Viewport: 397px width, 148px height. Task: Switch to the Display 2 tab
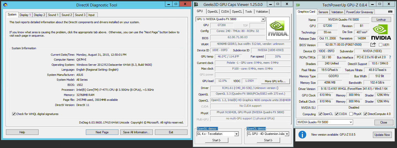[x=39, y=15]
